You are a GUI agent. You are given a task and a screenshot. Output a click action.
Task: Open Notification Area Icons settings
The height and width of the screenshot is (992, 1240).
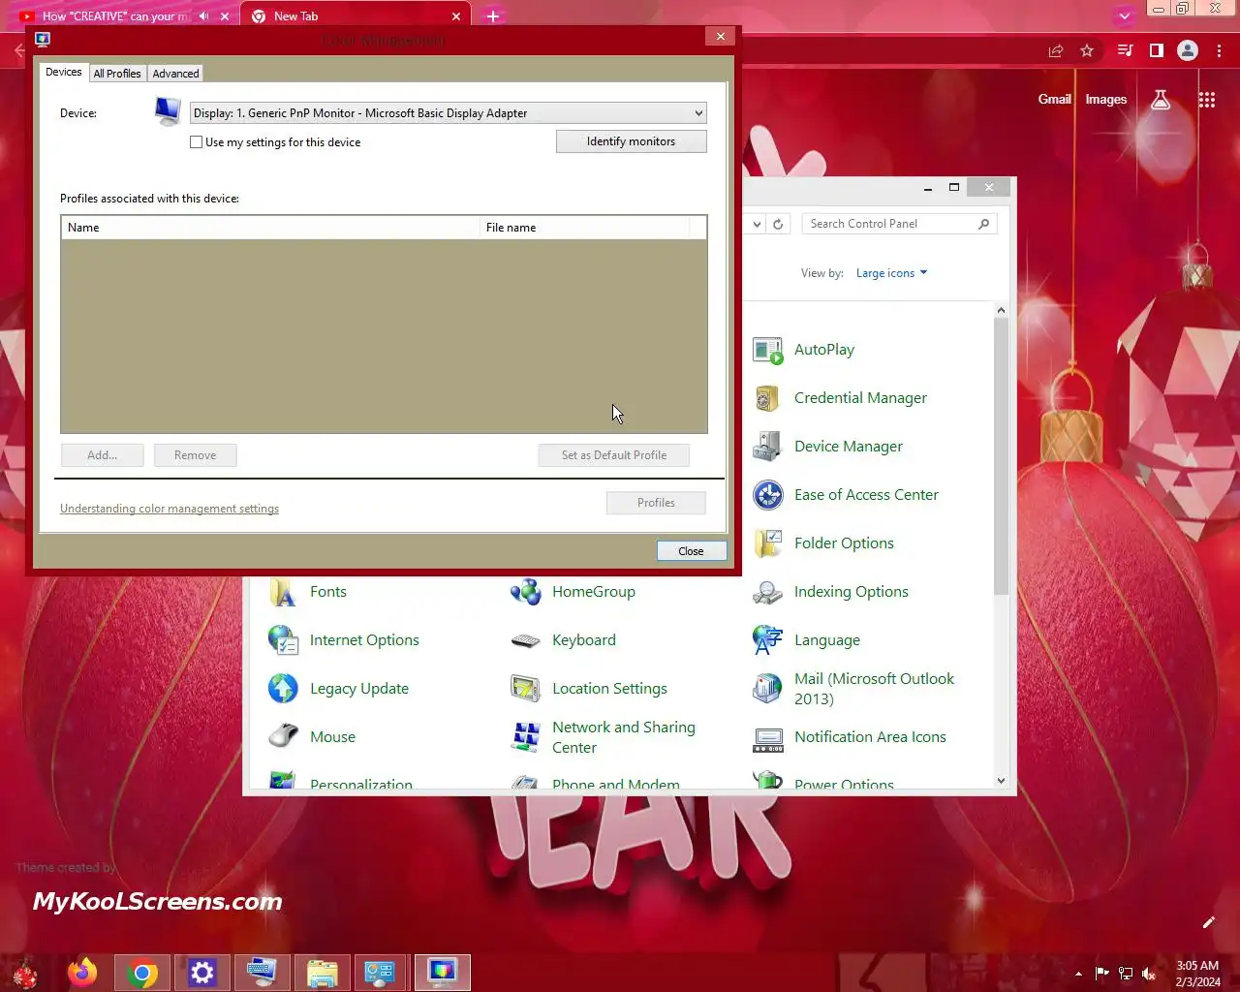point(850,737)
